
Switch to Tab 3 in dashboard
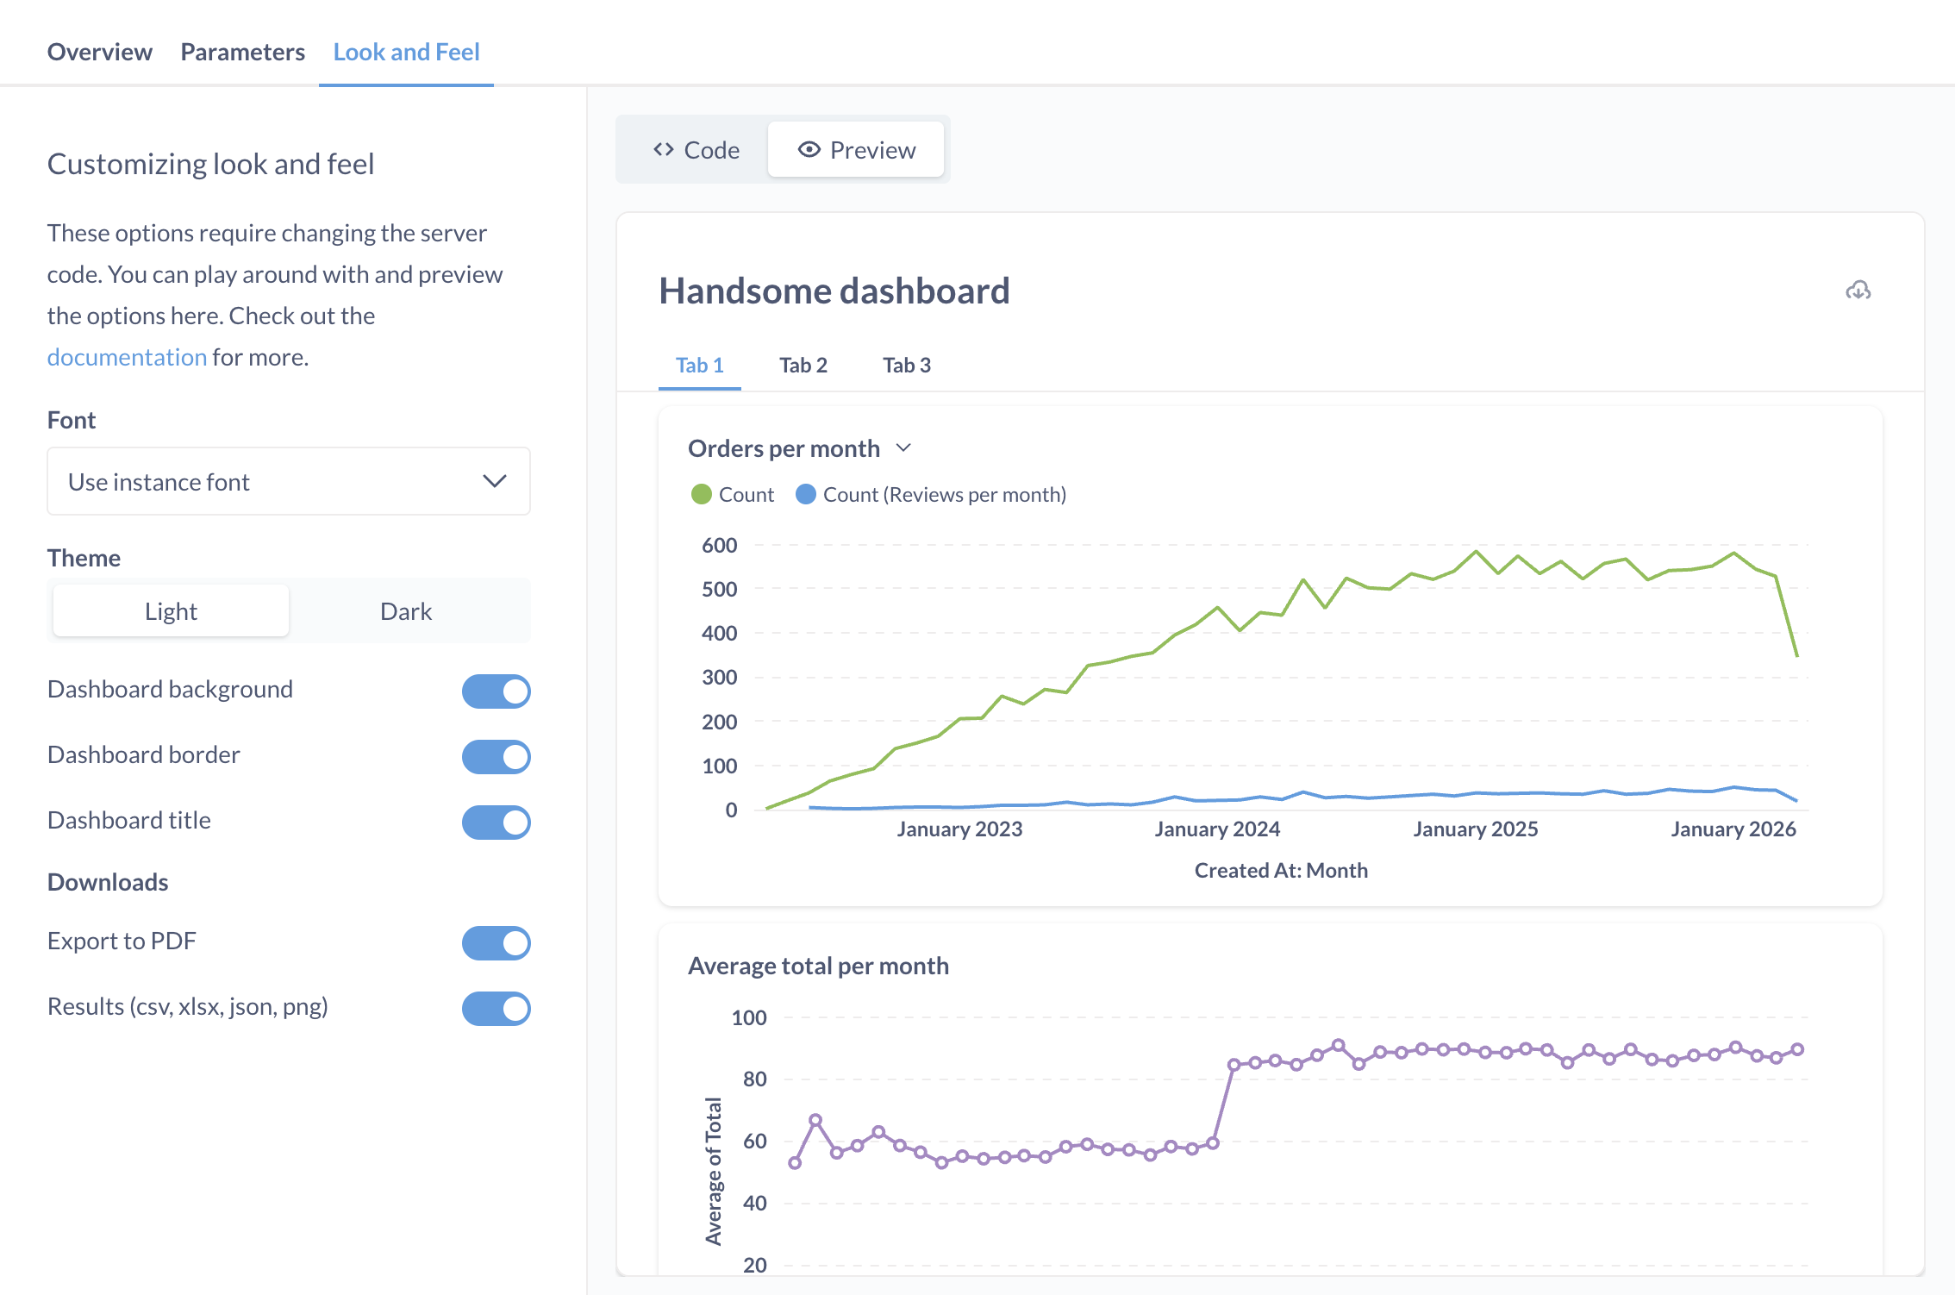[906, 366]
